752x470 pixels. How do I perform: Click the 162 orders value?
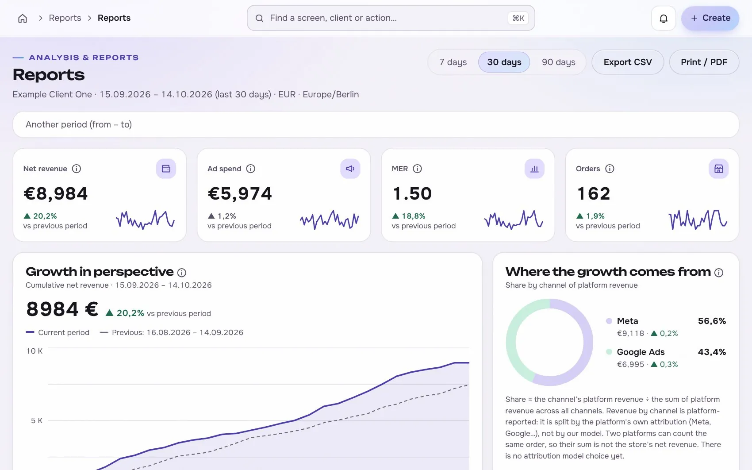pos(594,193)
